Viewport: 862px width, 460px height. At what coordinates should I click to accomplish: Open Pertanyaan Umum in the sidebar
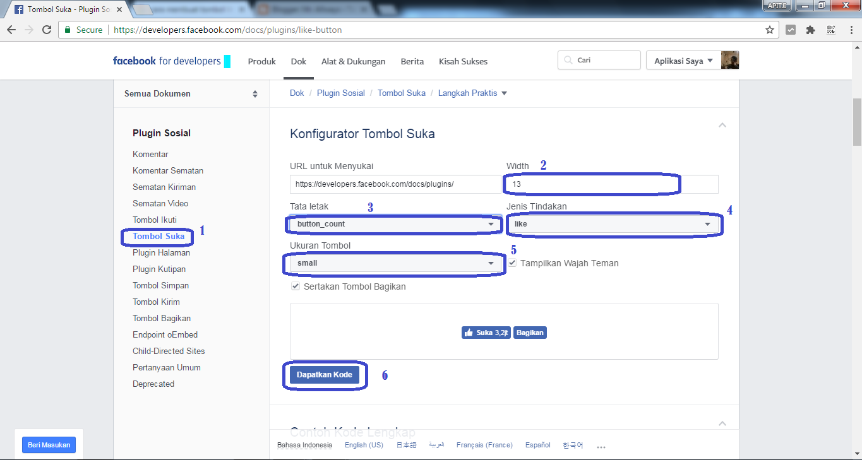pos(167,367)
